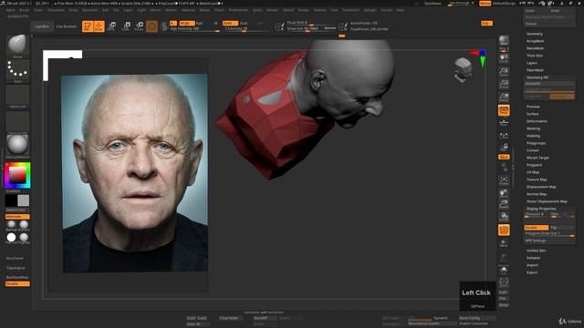The width and height of the screenshot is (584, 328).
Task: Toggle the Local symmetry button
Action: tap(504, 136)
